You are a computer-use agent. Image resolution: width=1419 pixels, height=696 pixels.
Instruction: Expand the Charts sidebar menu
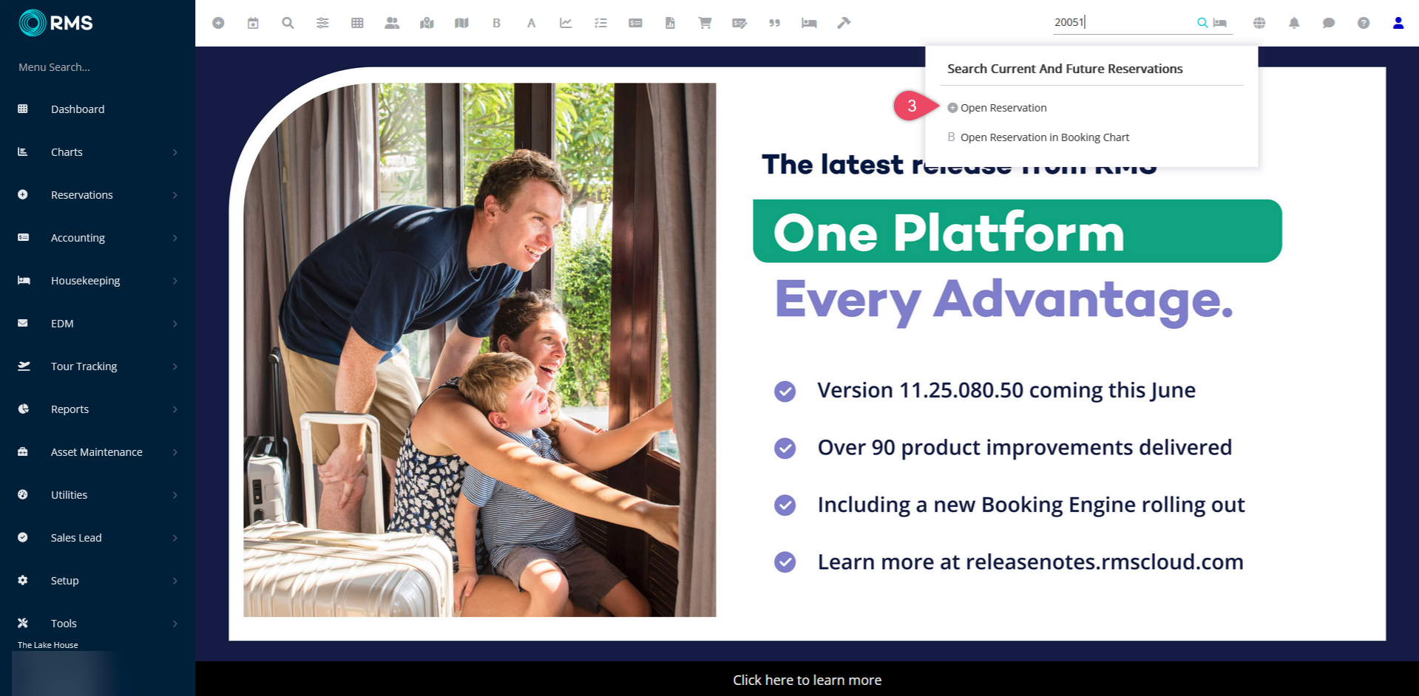coord(98,152)
